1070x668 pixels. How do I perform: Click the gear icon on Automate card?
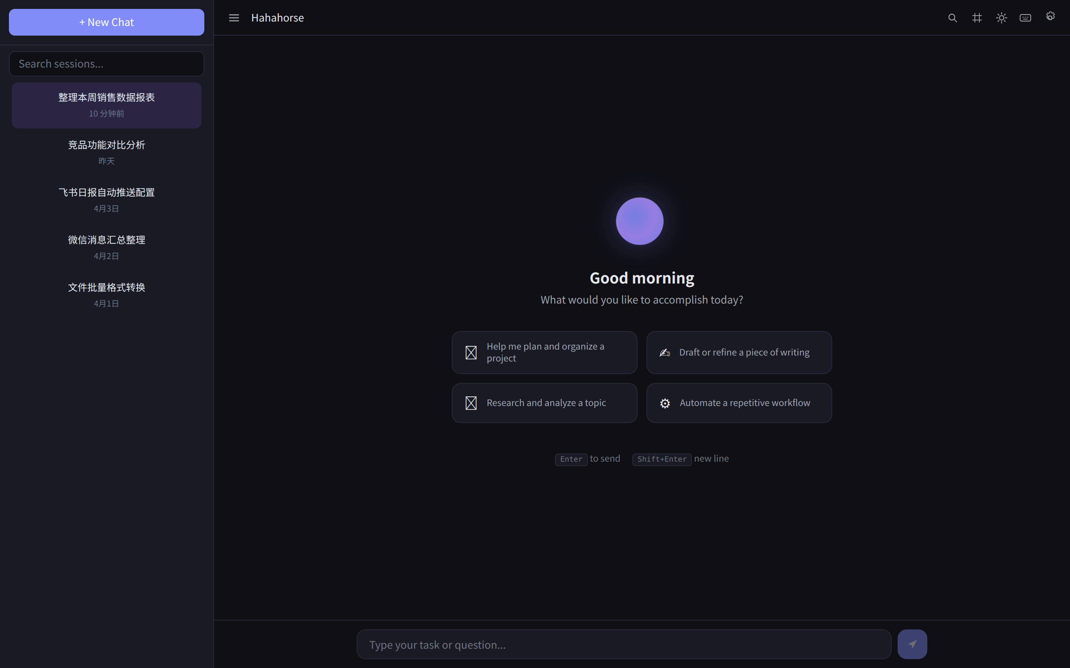(x=665, y=403)
